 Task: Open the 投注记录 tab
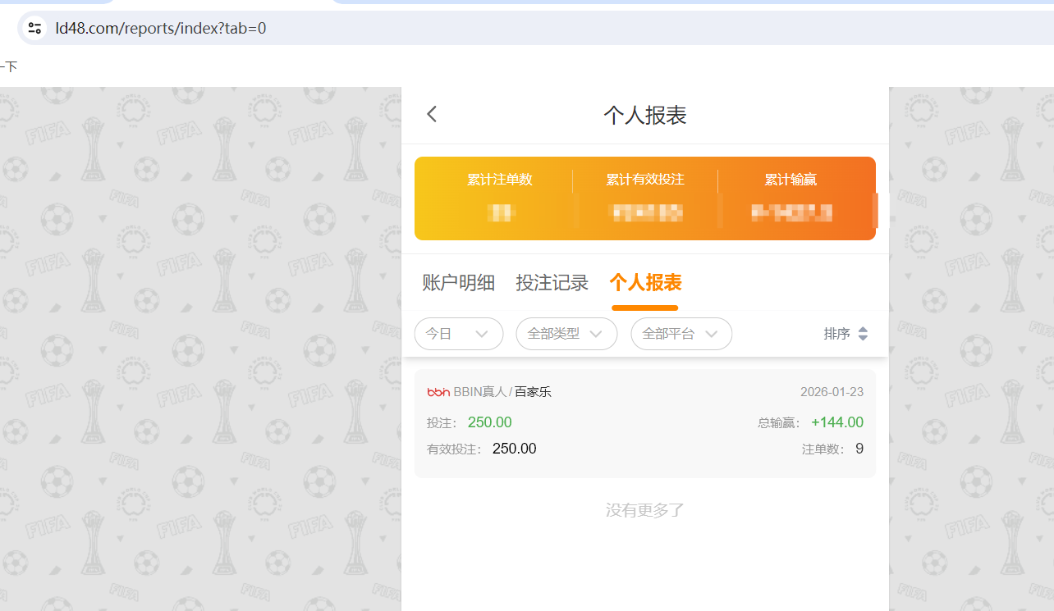[552, 282]
